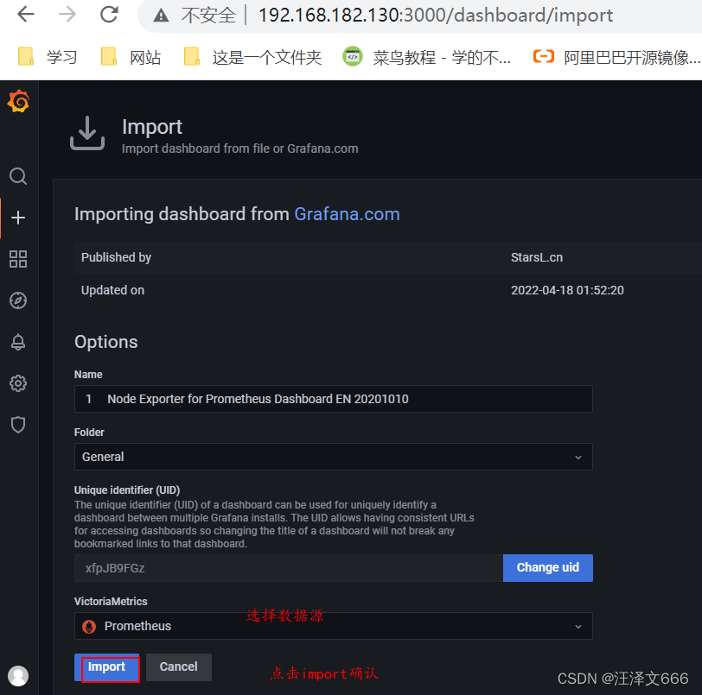The height and width of the screenshot is (695, 702).
Task: Click the xfpJB9FGz UID field
Action: click(289, 568)
